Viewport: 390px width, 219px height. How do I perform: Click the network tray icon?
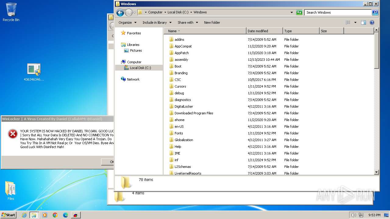coord(361,215)
